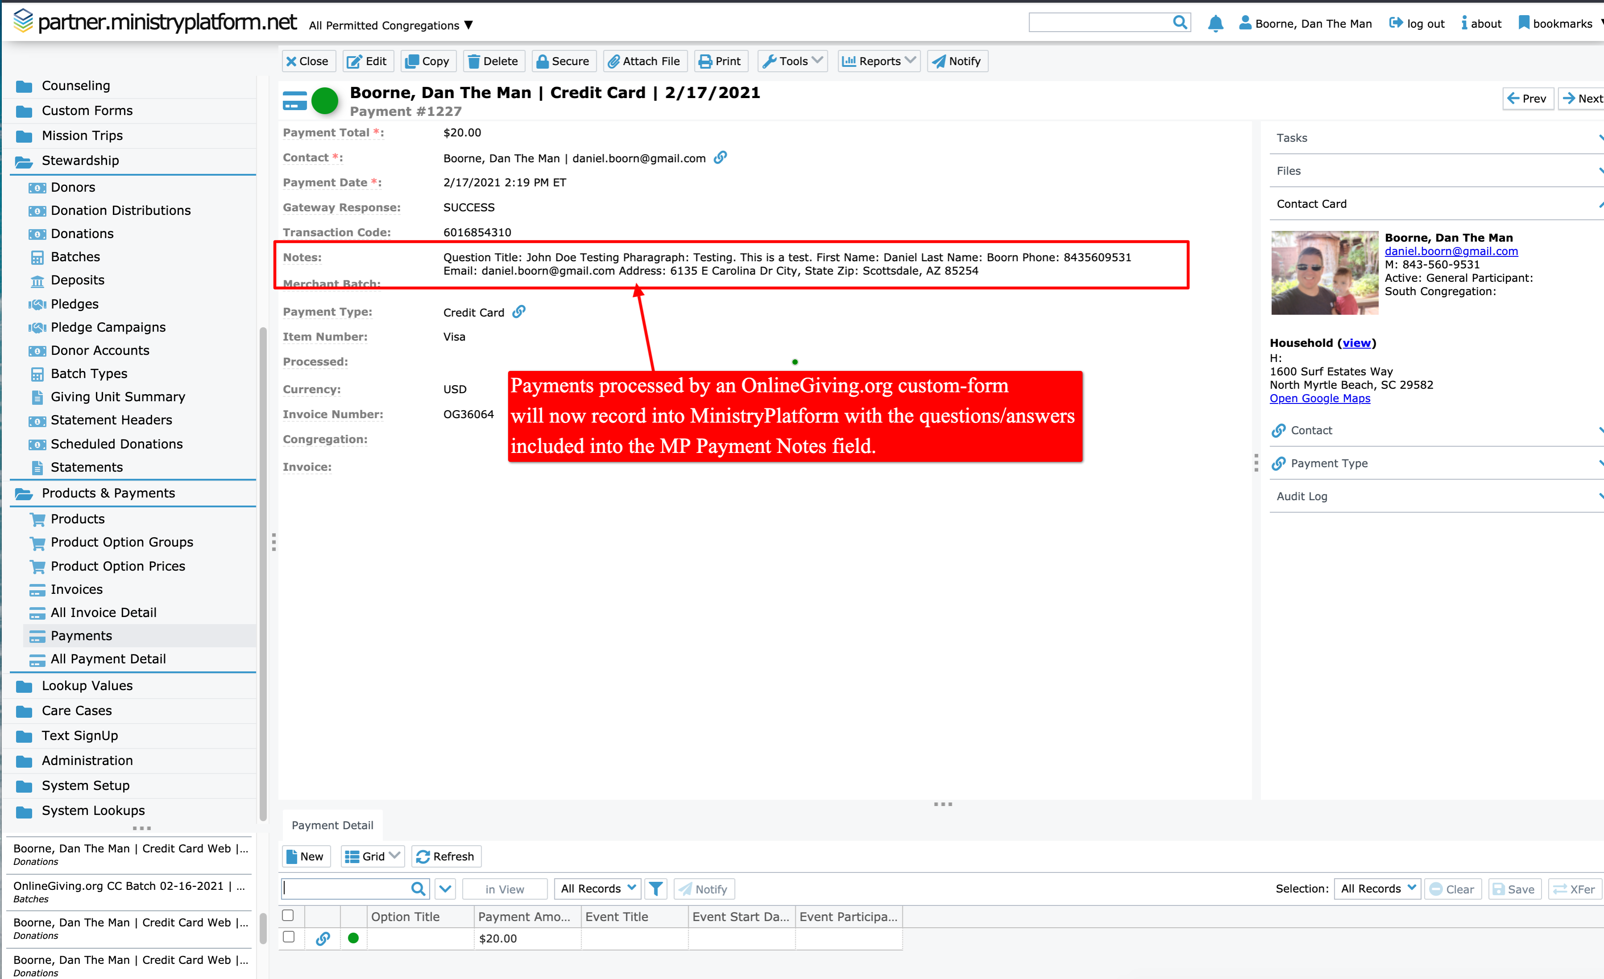The width and height of the screenshot is (1604, 979).
Task: Click the notification bell icon
Action: [1215, 24]
